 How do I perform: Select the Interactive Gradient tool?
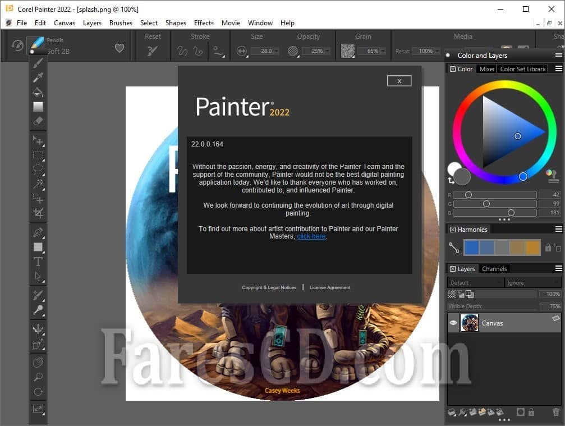point(38,107)
